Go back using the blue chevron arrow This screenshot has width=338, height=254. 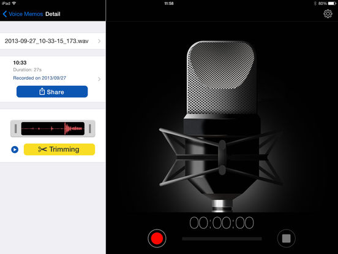point(5,14)
